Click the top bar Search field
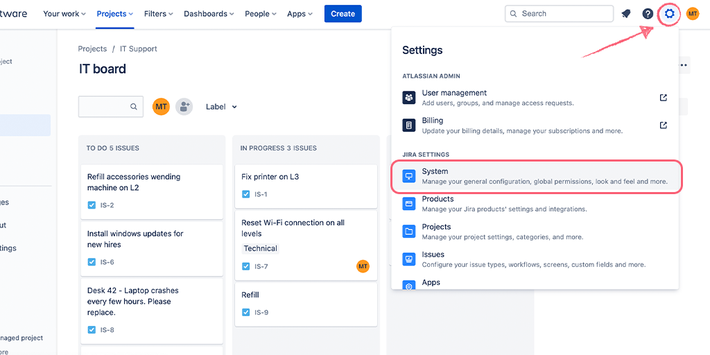Screen dimensions: 710x355 [x=560, y=14]
